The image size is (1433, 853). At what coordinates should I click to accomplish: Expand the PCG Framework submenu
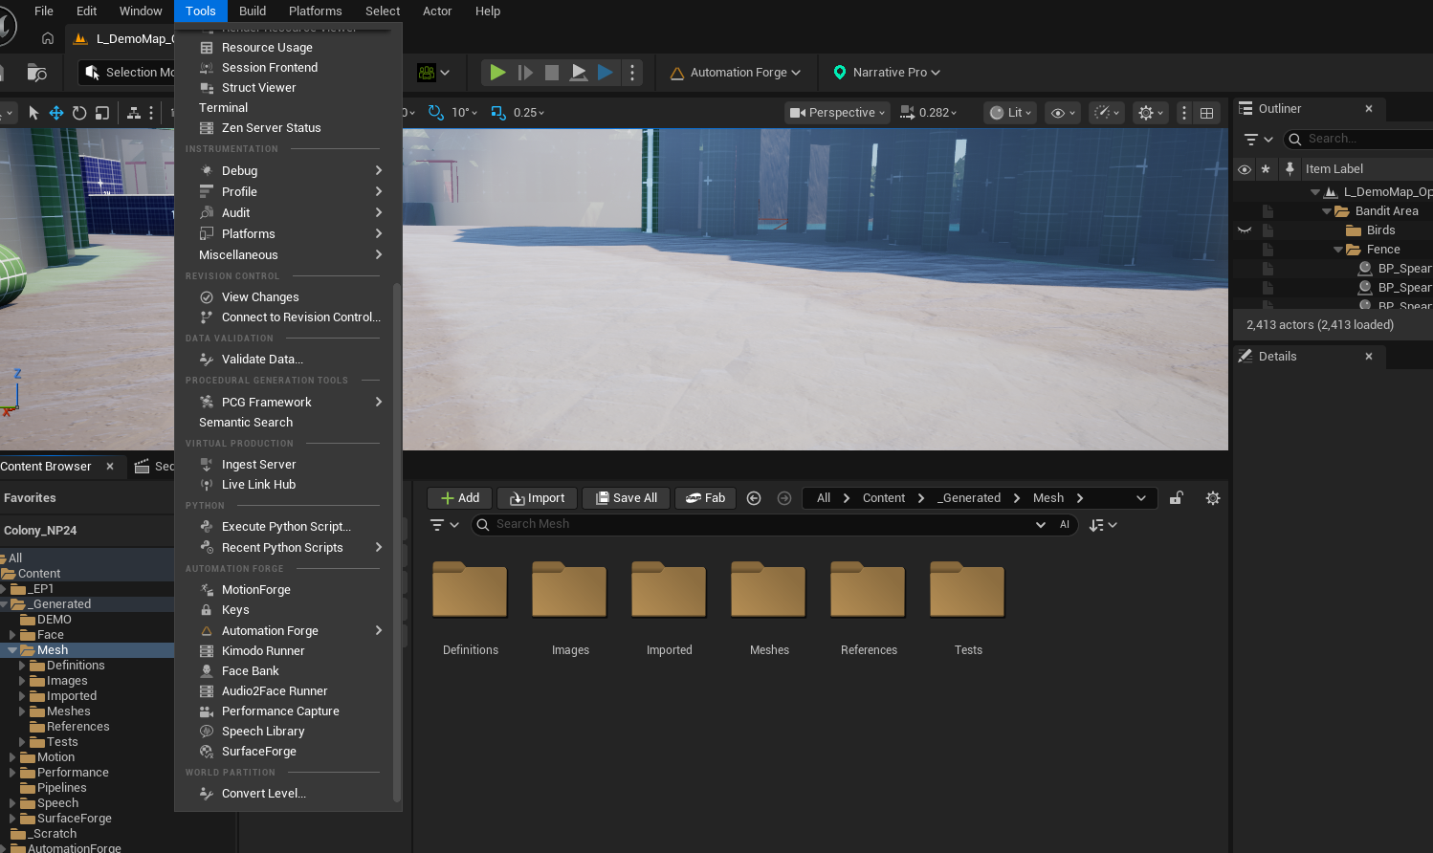(x=288, y=402)
